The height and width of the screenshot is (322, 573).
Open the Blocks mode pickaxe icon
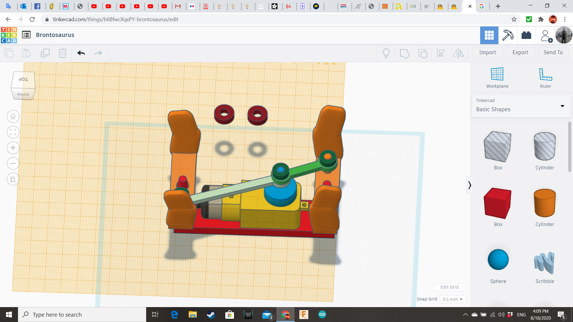coord(508,35)
